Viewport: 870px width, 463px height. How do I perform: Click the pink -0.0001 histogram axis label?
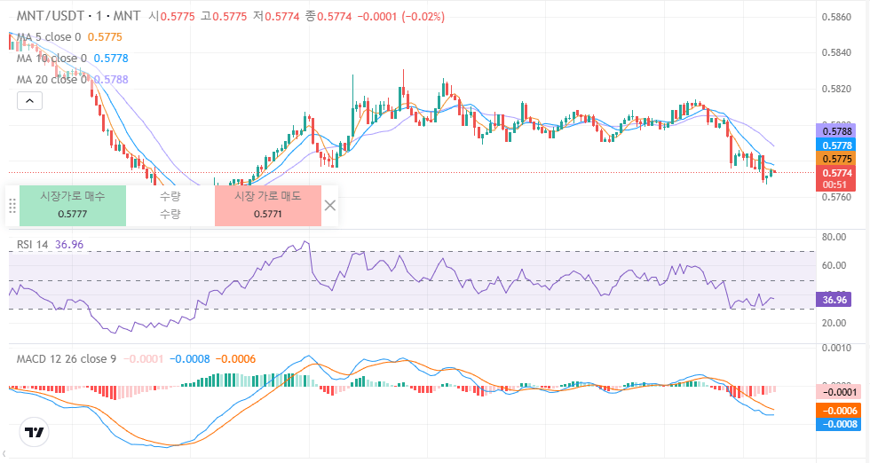click(838, 392)
